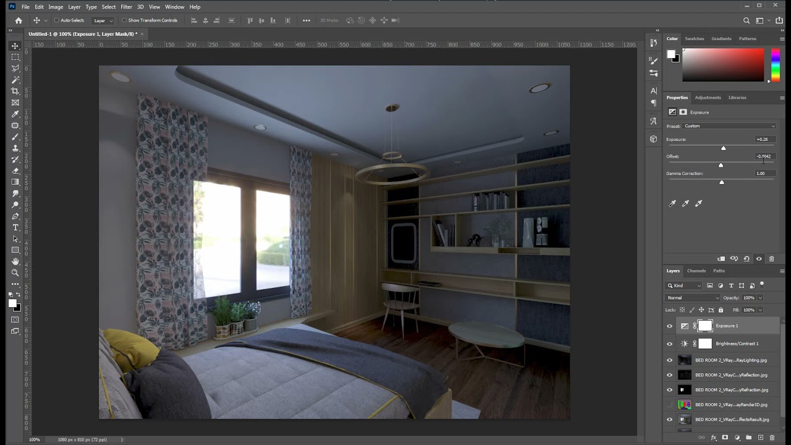
Task: Click the Exposure slider handle
Action: [x=724, y=148]
